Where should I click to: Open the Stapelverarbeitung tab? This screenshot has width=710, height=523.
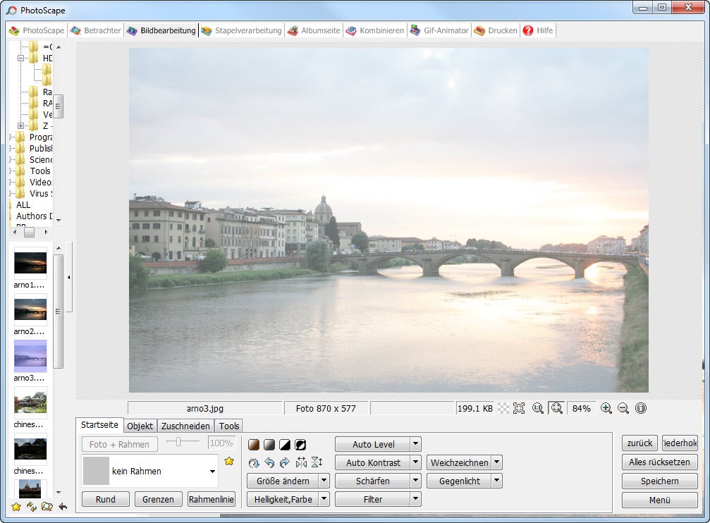point(241,30)
